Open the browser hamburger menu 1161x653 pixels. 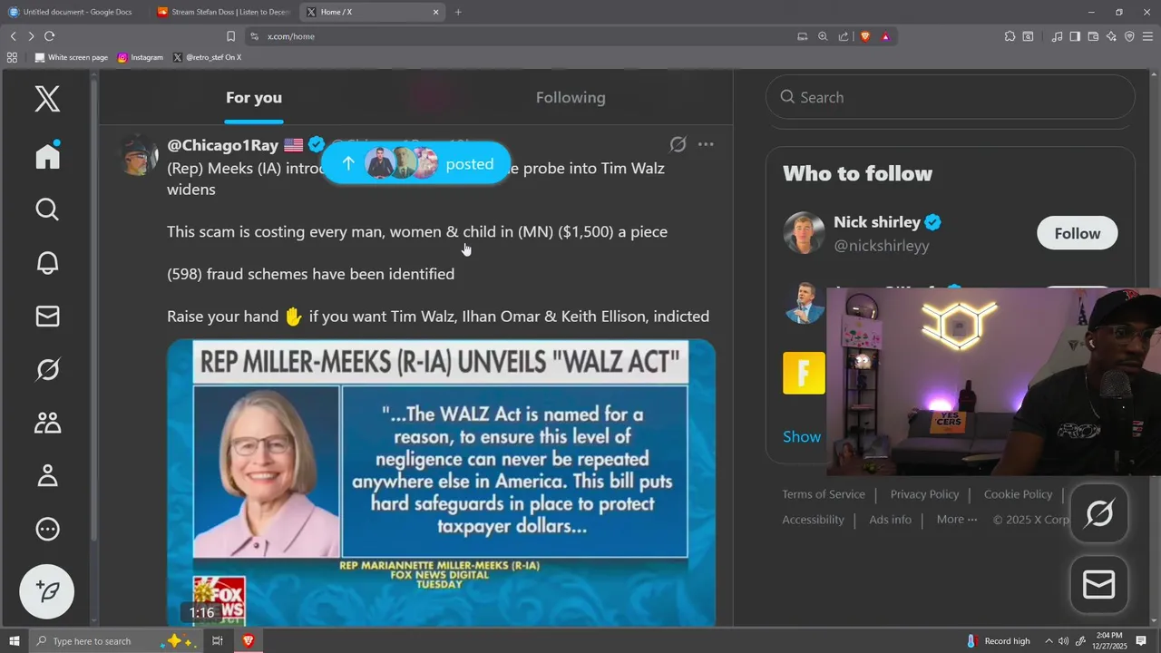1147,36
